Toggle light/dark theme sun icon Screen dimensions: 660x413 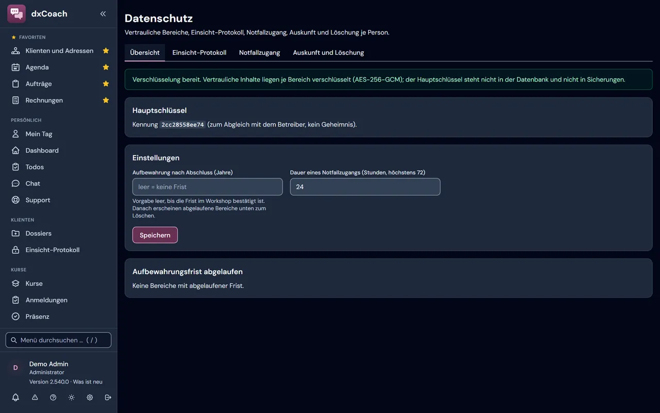[x=71, y=398]
